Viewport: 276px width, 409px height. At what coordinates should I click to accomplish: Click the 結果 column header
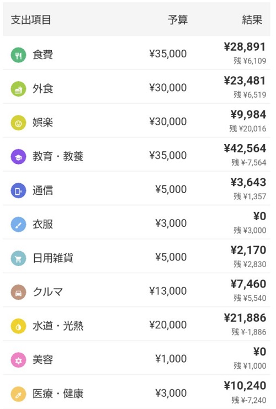[252, 20]
